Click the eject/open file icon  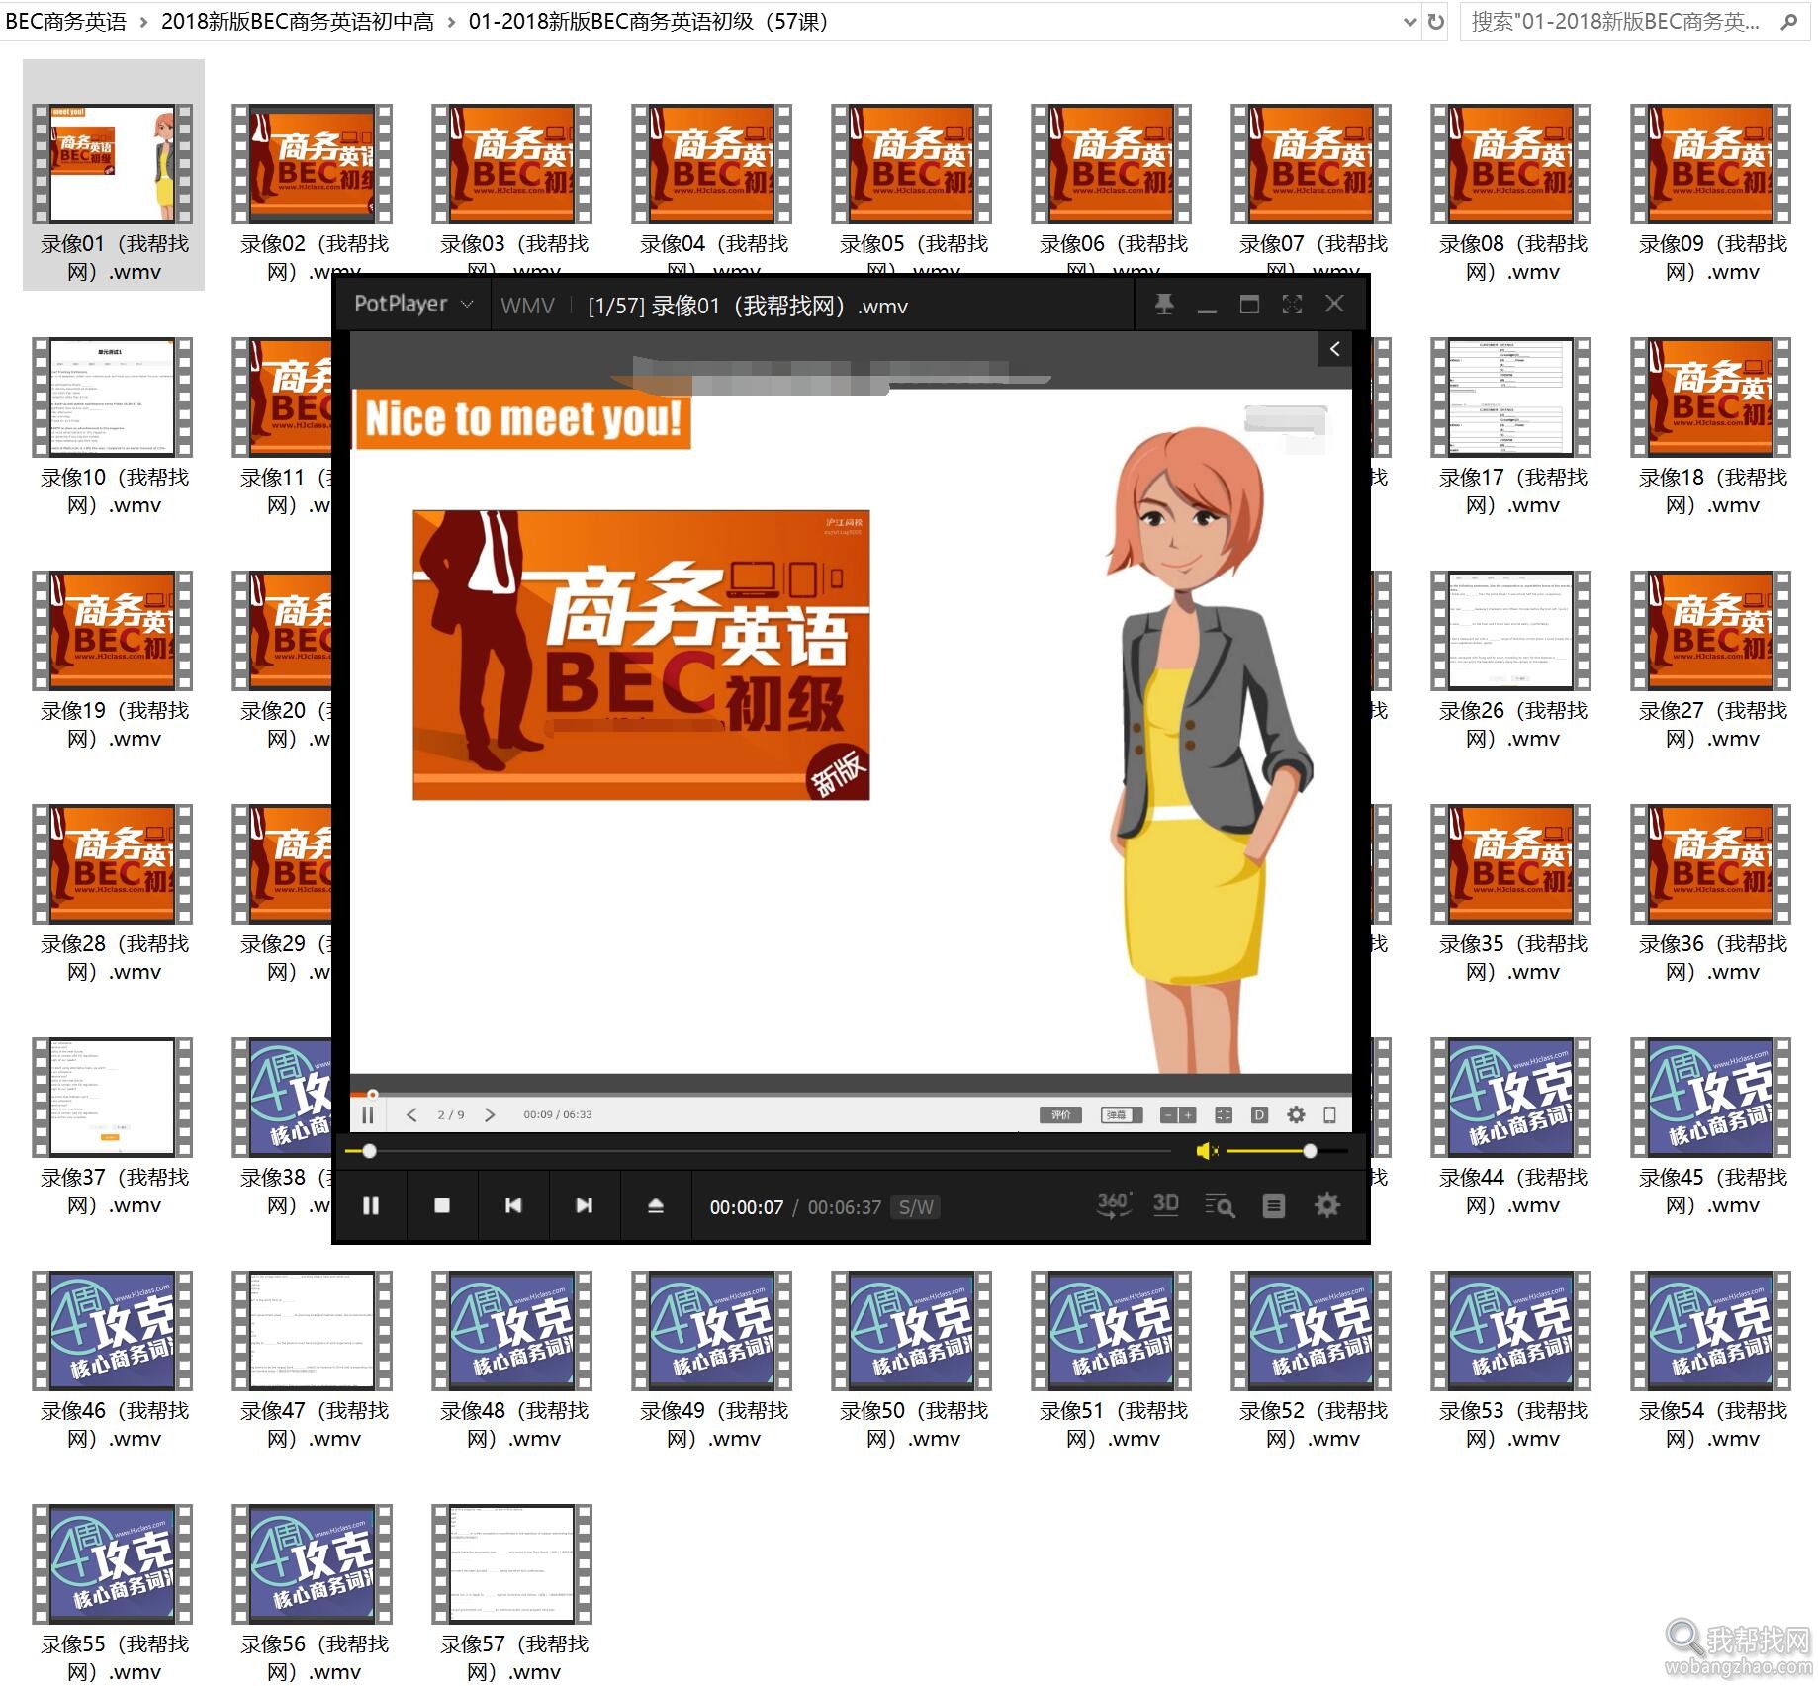[656, 1205]
